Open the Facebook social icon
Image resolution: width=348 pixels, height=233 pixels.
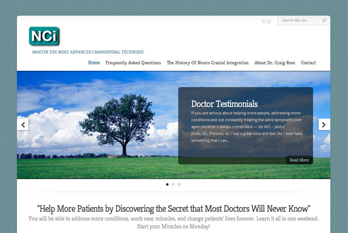coord(269,21)
